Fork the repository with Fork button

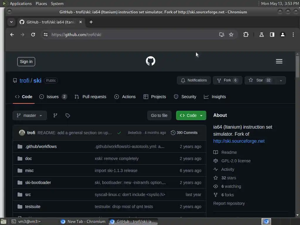pos(227,80)
